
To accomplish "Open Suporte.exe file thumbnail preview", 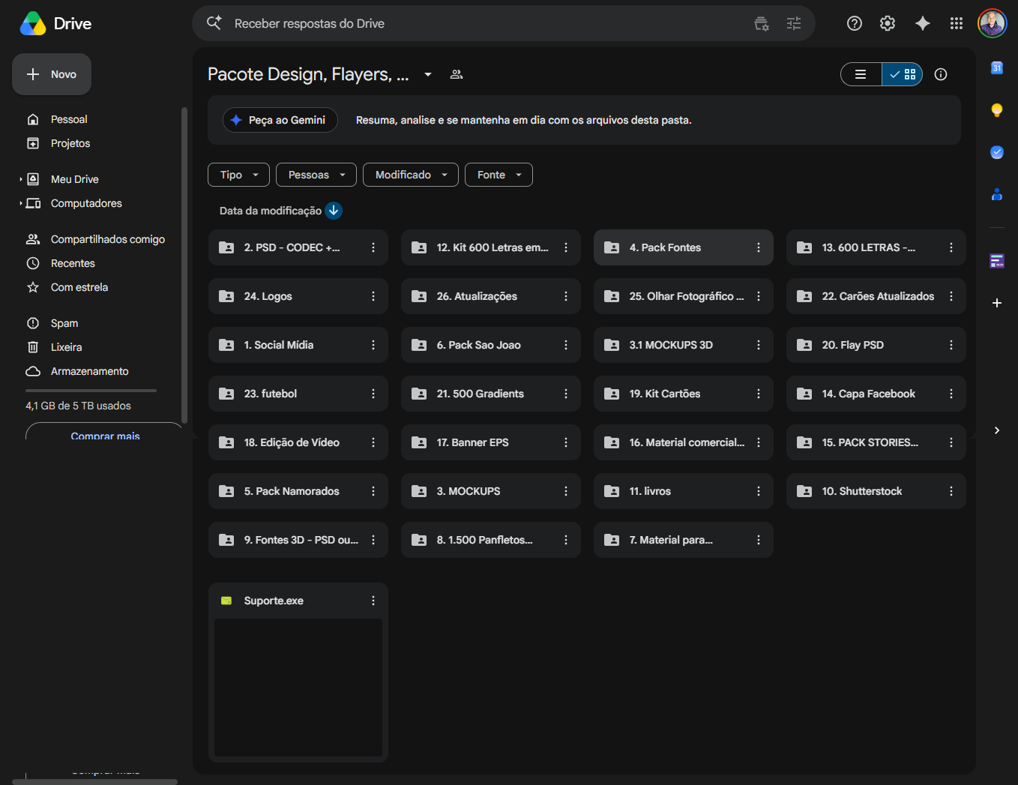I will click(x=298, y=688).
